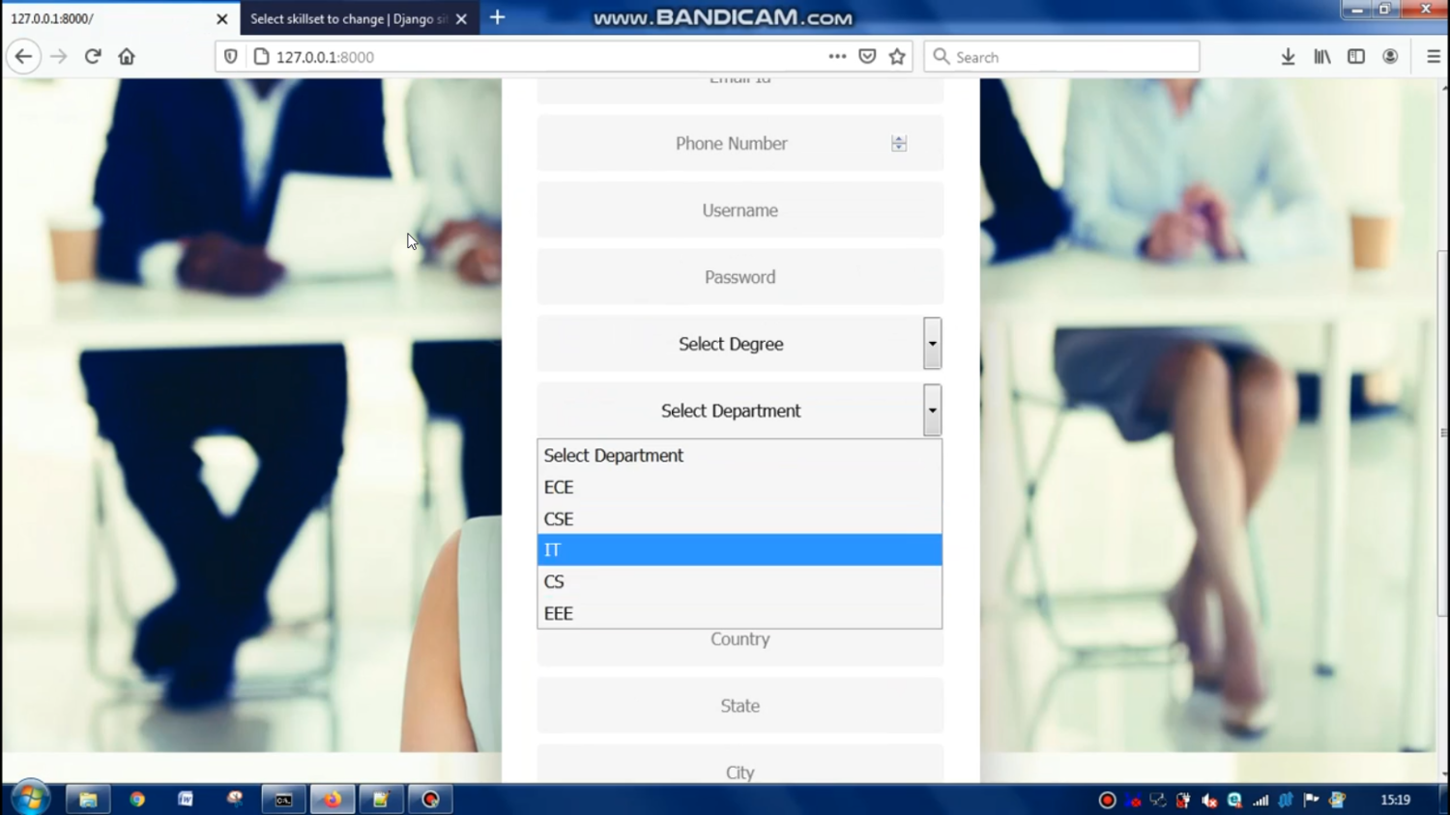The height and width of the screenshot is (815, 1450).
Task: Click the State field
Action: coord(739,706)
